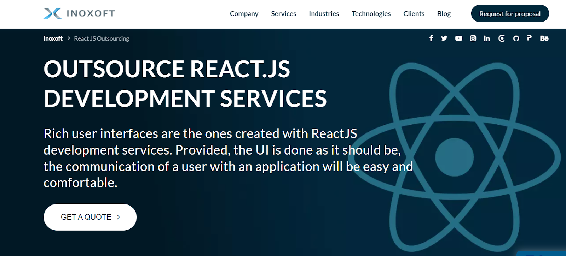Screen dimensions: 566x256
Task: Open the LinkedIn social icon
Action: point(487,38)
